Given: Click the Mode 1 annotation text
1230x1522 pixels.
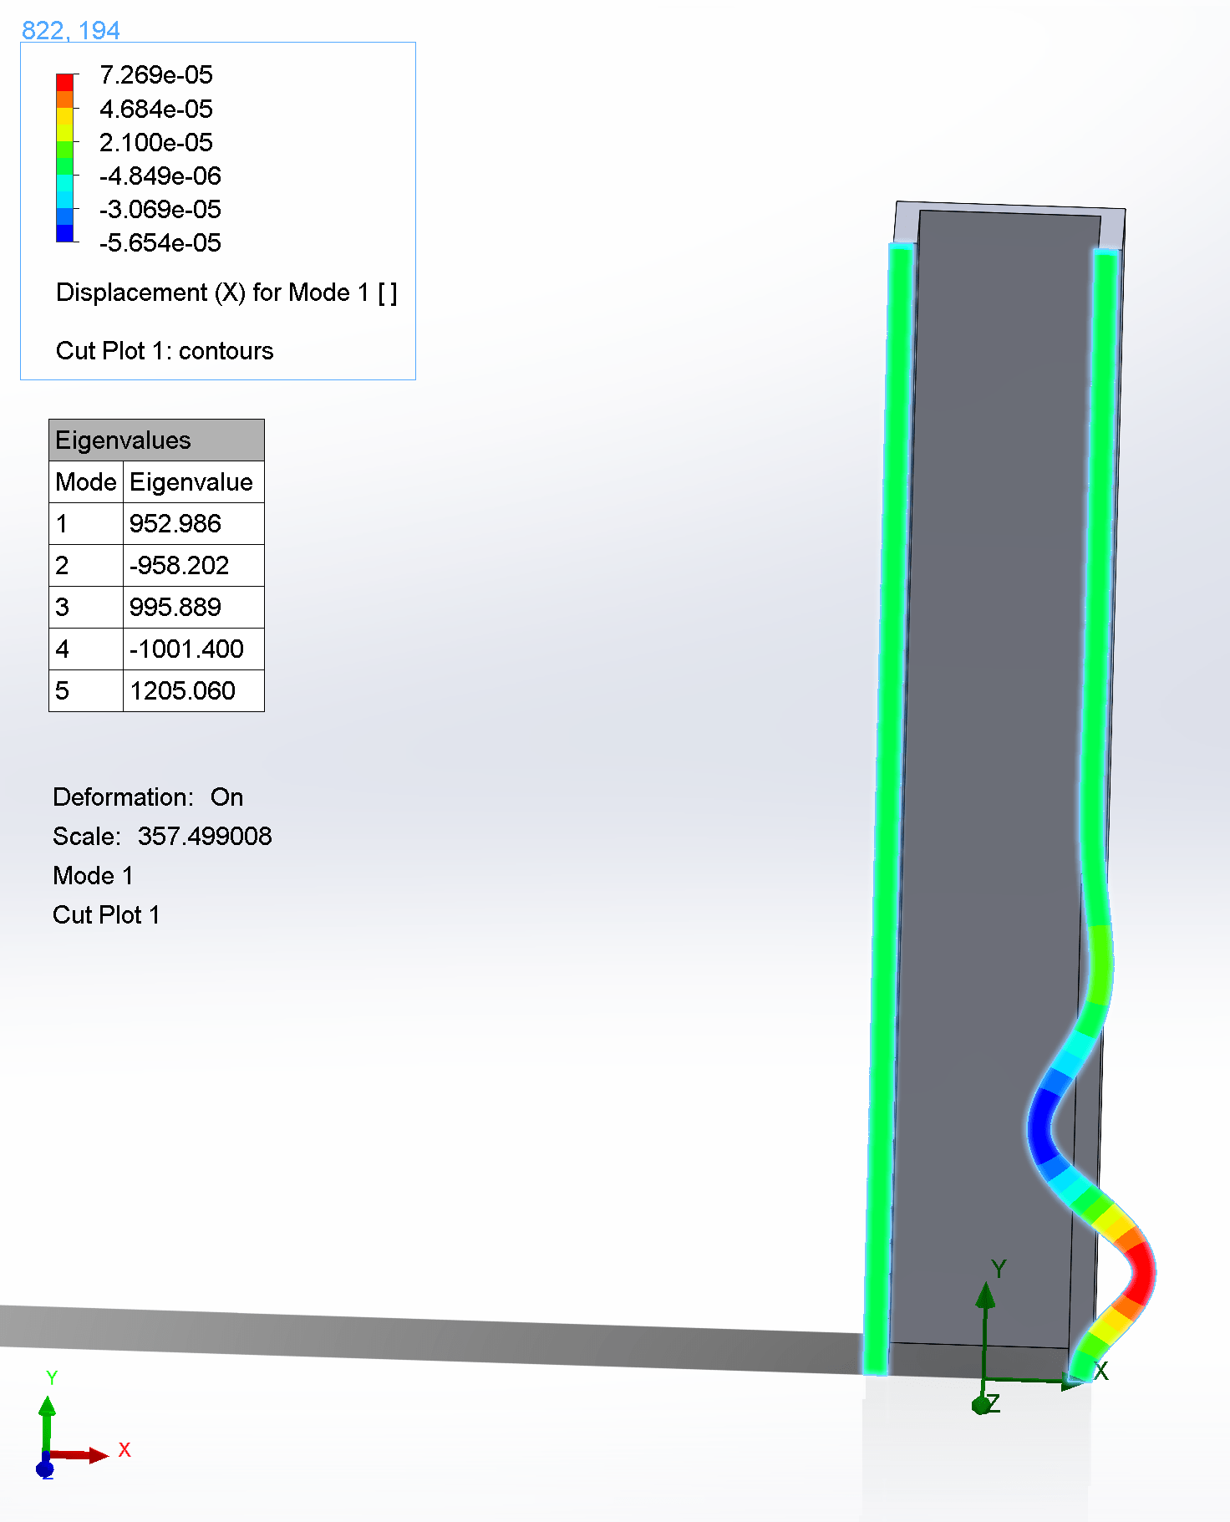Looking at the screenshot, I should [x=93, y=876].
